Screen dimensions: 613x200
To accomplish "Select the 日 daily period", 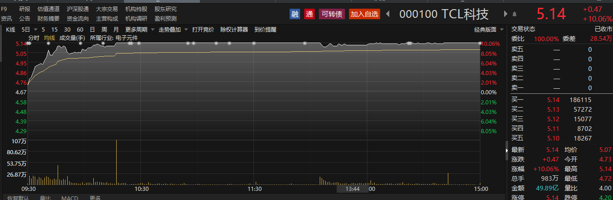I will [x=92, y=29].
